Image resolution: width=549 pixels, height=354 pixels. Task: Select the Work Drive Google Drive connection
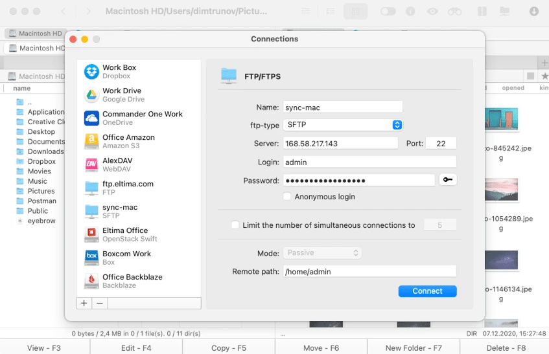coord(122,95)
